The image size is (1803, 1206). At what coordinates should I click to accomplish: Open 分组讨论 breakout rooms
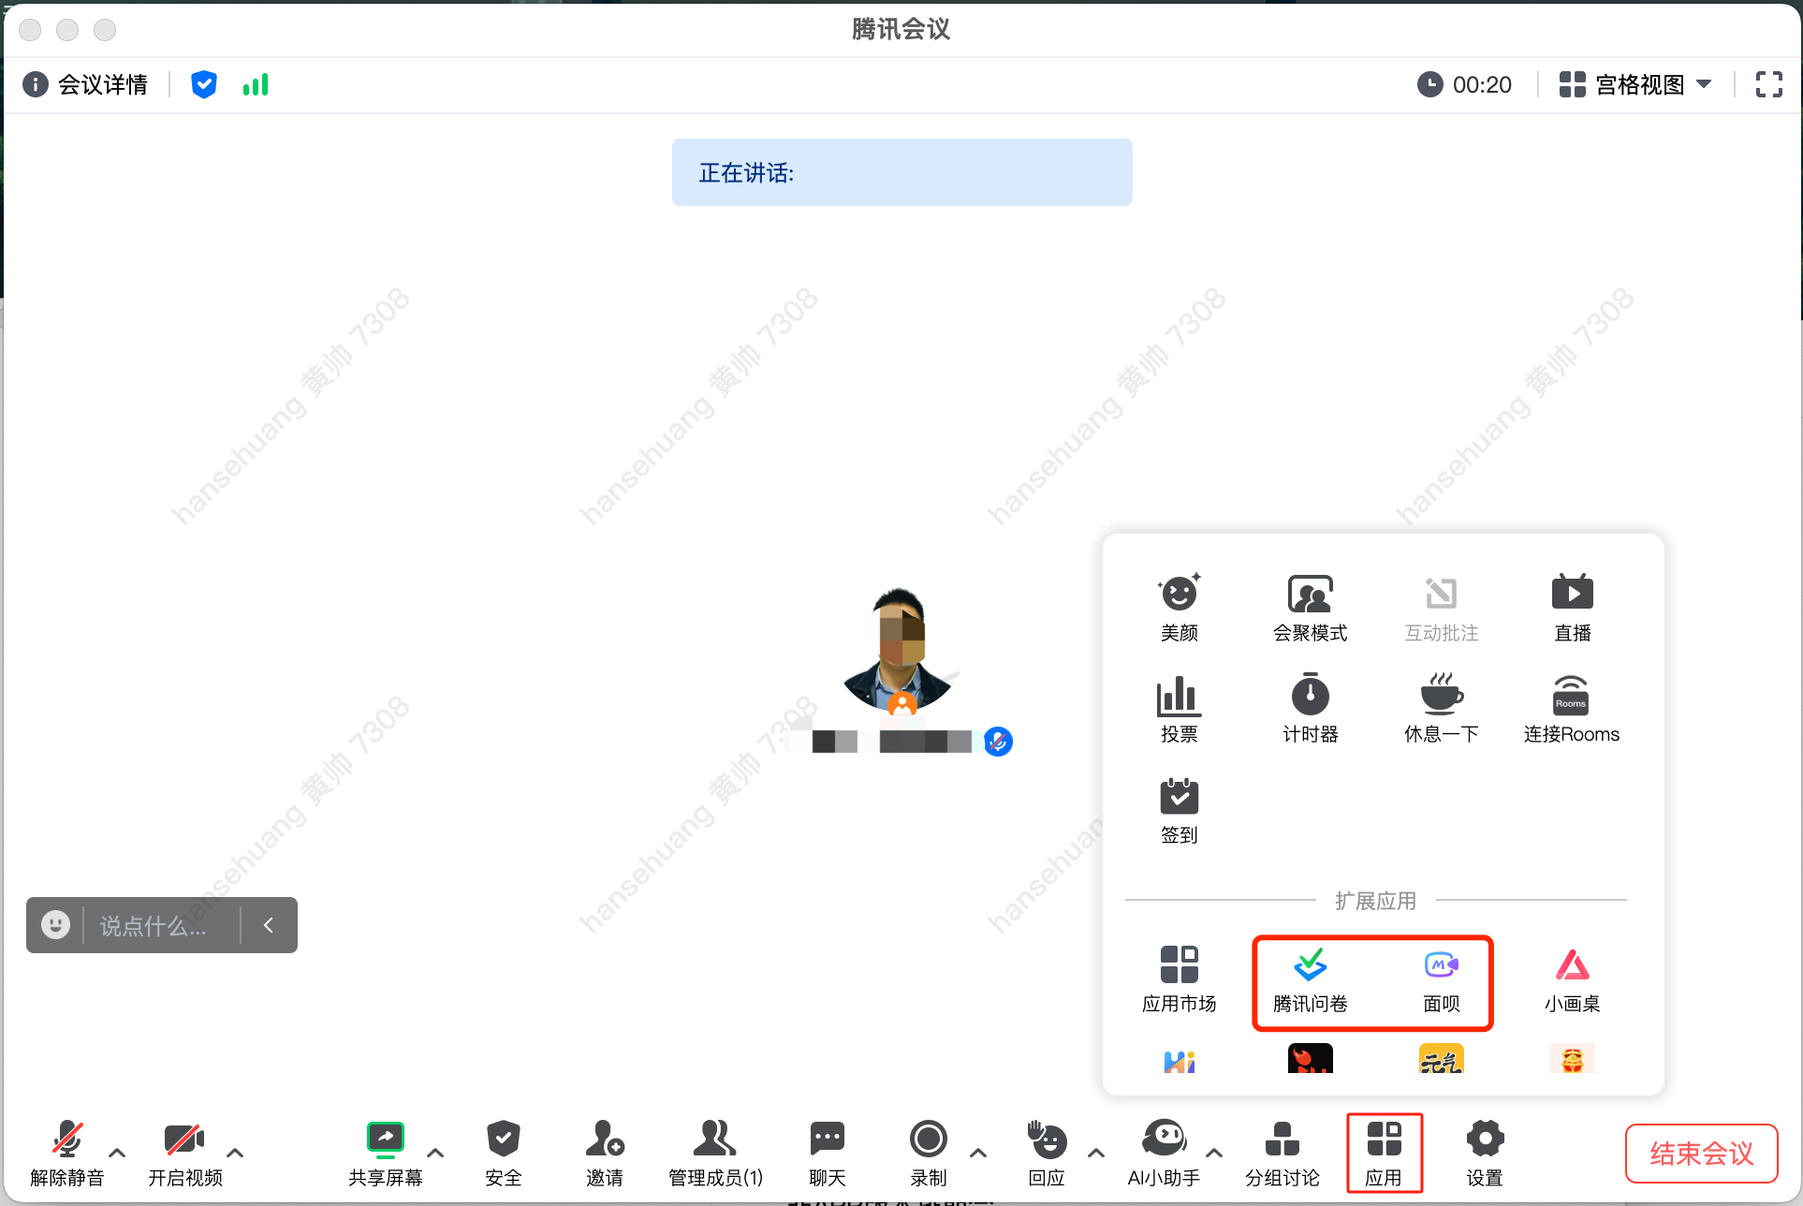click(1282, 1154)
